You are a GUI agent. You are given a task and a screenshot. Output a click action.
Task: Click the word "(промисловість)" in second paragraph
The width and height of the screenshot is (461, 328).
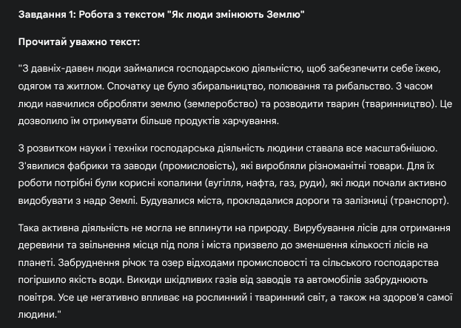point(198,166)
